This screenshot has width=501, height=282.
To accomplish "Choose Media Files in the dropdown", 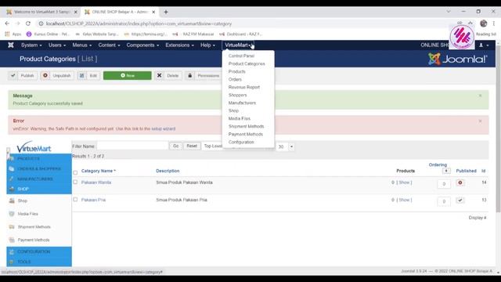I will click(x=240, y=118).
